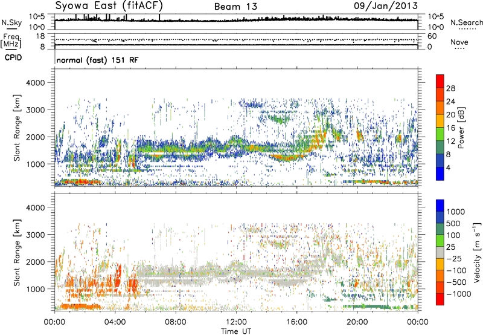Click the "Velocity [m s-1]" colorbar title

point(478,252)
